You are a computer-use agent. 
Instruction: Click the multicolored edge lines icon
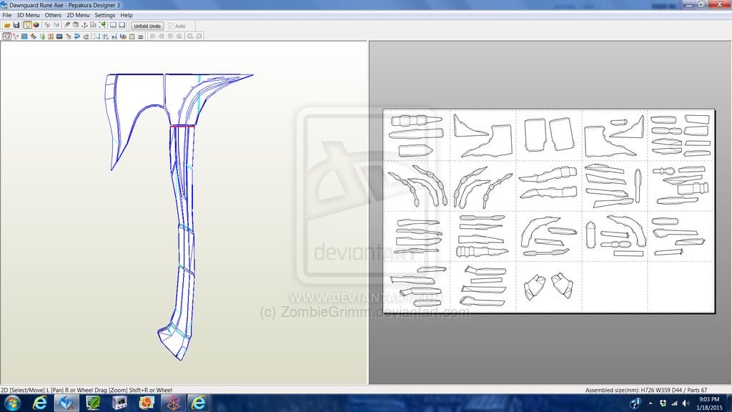point(34,36)
